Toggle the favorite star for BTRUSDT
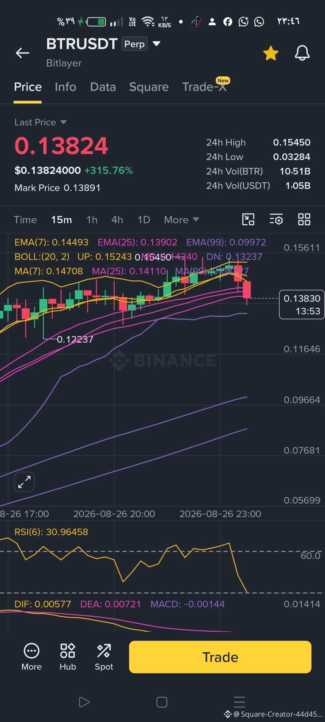The height and width of the screenshot is (722, 325). (271, 53)
